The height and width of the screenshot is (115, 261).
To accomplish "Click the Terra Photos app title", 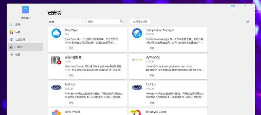I will point(72,112).
